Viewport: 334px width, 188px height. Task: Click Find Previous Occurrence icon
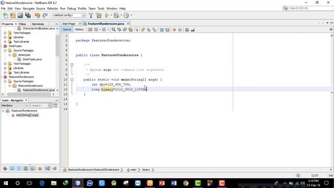(x=120, y=30)
